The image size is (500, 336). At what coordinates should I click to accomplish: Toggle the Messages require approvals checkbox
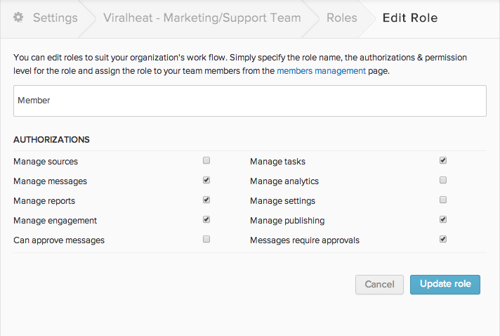tap(443, 239)
